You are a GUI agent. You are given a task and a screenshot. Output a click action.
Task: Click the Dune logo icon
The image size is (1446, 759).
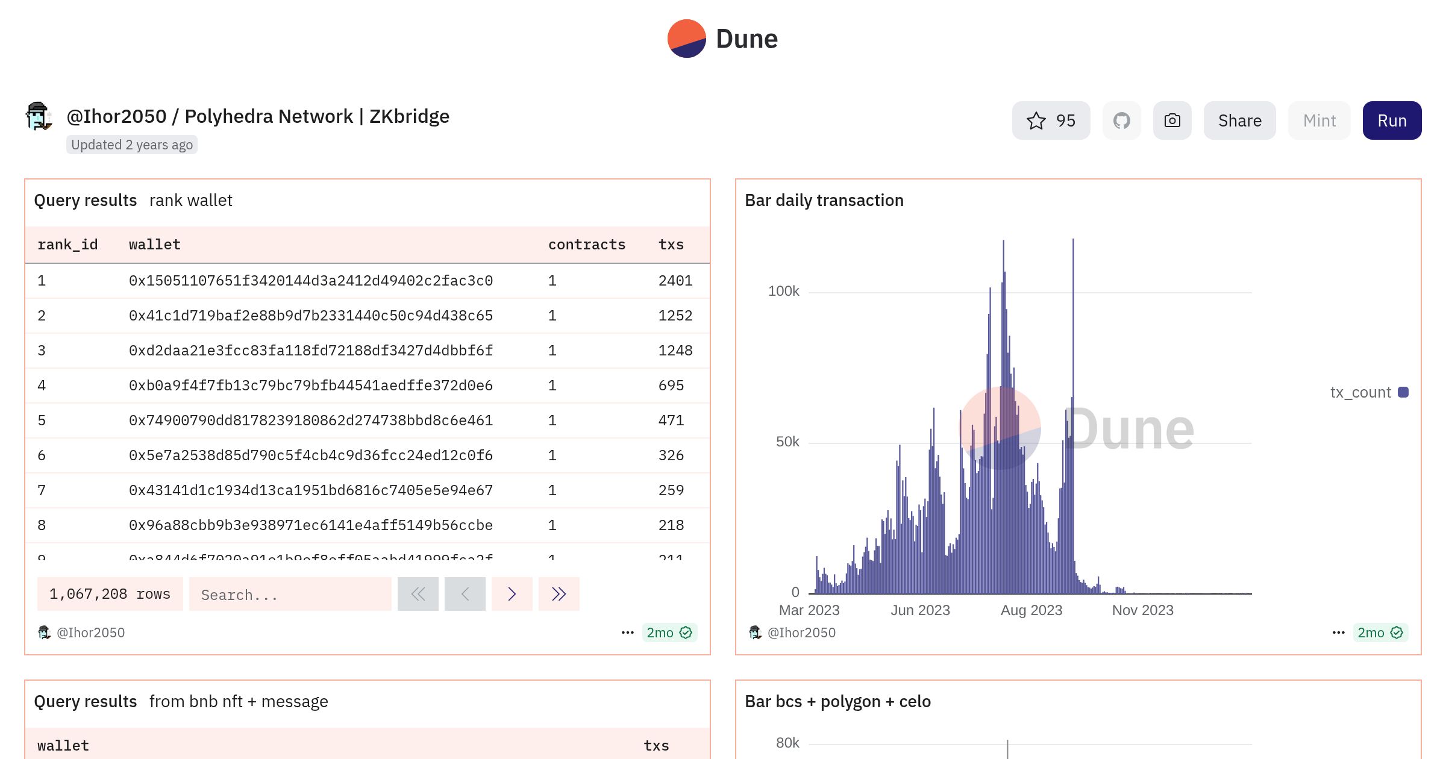686,39
